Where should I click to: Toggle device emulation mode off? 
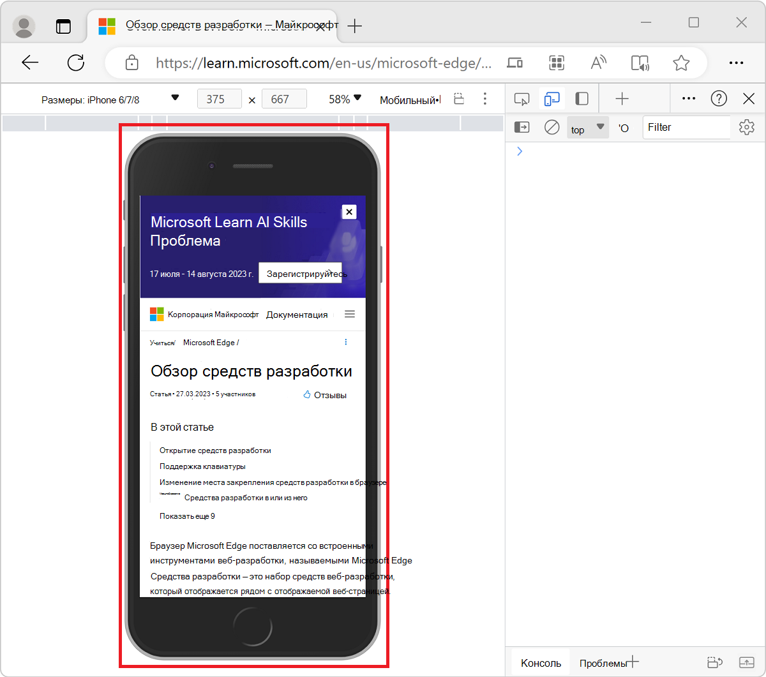[x=552, y=99]
